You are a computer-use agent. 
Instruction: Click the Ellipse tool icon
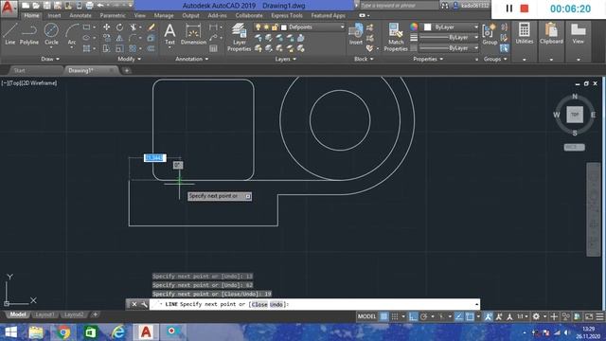tap(86, 38)
